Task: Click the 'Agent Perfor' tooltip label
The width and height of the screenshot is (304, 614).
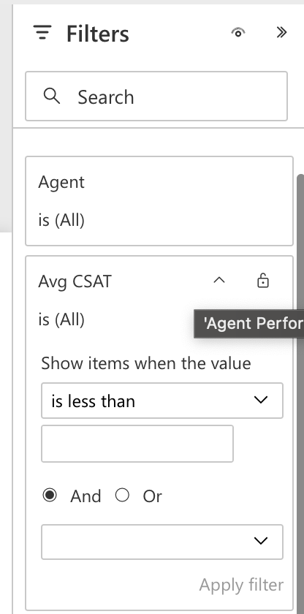Action: (x=252, y=323)
